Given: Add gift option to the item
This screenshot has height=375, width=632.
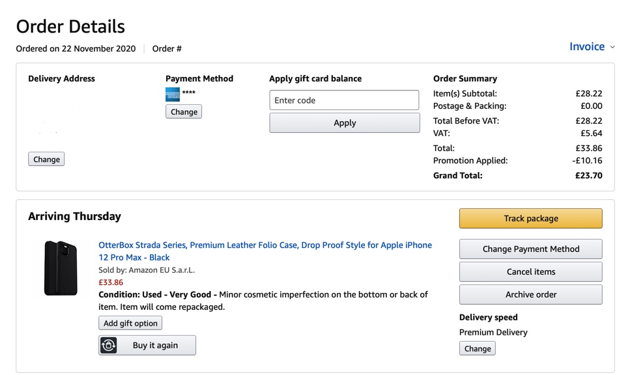Looking at the screenshot, I should 130,323.
